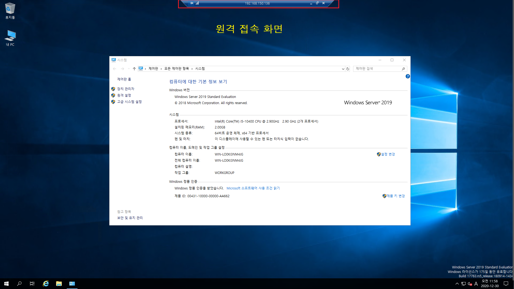This screenshot has height=289, width=514.
Task: Click the System control panel taskbar button
Action: (x=72, y=284)
